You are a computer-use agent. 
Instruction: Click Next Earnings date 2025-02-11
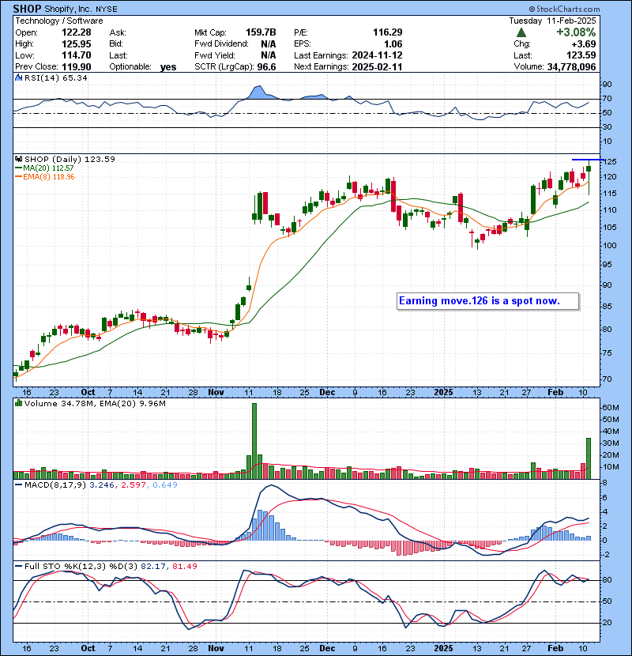(378, 66)
